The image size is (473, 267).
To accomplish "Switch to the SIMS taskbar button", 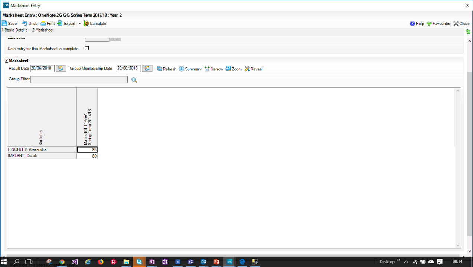I will click(229, 262).
